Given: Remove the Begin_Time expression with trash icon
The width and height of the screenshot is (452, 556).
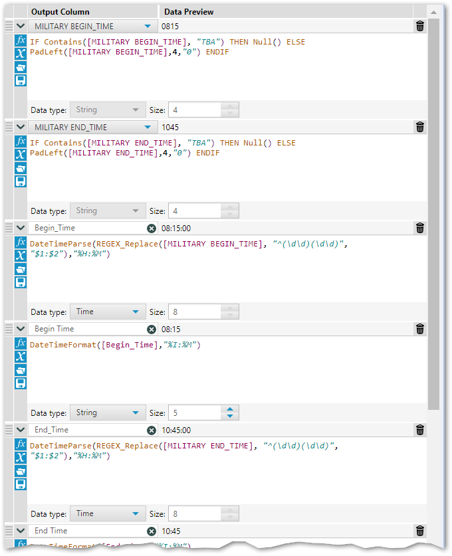Looking at the screenshot, I should (x=419, y=228).
